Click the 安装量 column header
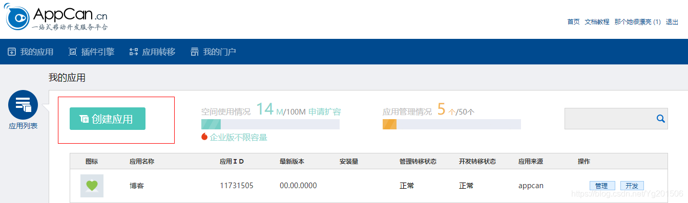 pyautogui.click(x=349, y=162)
